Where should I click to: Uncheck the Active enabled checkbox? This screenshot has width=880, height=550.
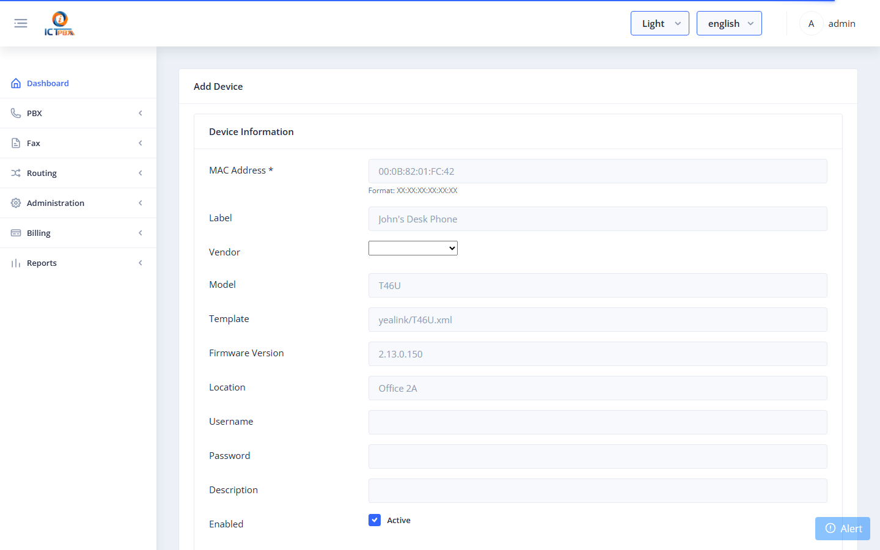(375, 520)
